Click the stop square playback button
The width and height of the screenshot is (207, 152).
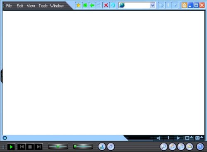click(30, 147)
